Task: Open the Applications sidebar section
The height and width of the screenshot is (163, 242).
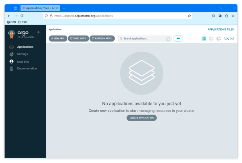Action: point(25,47)
